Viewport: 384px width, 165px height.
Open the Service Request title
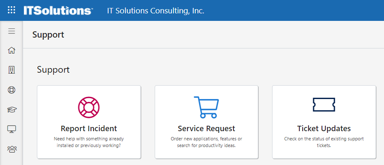click(x=206, y=128)
